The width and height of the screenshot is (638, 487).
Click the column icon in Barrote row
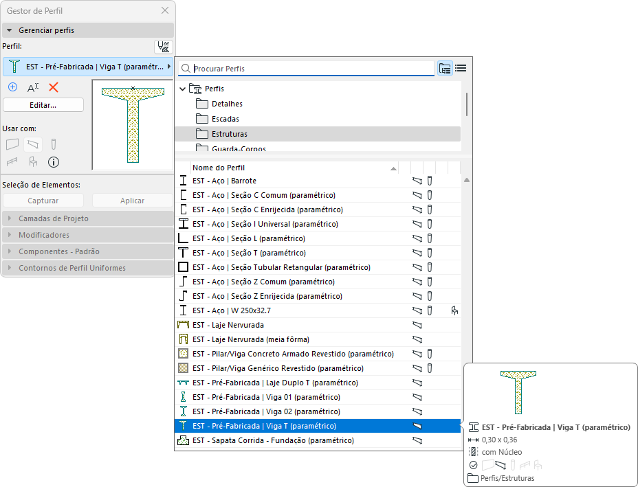pyautogui.click(x=429, y=181)
